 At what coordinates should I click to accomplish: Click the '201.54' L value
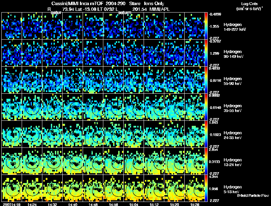(x=140, y=9)
